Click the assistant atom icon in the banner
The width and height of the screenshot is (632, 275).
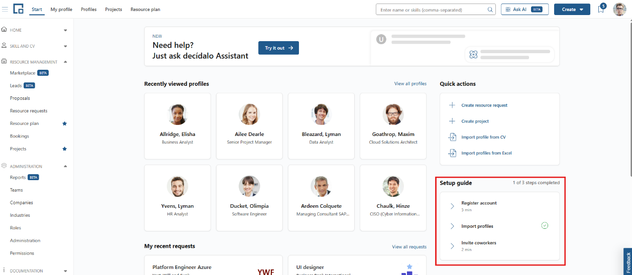click(x=473, y=55)
